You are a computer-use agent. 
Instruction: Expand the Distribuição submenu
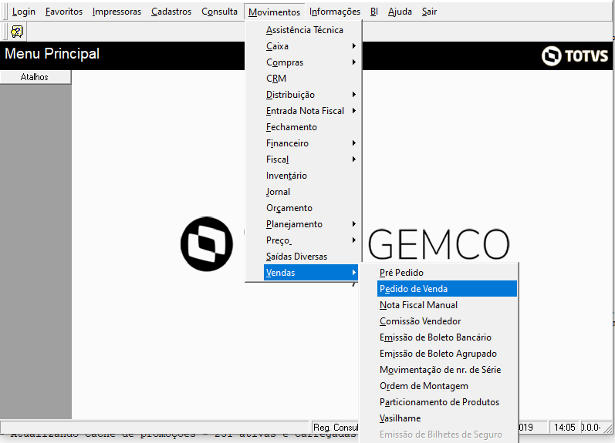(312, 95)
